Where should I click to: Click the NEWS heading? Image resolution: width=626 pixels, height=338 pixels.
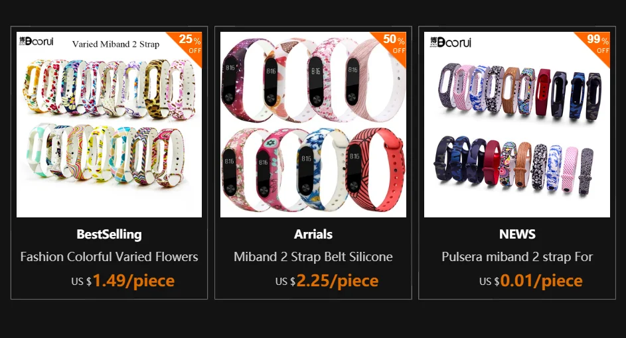[517, 235]
